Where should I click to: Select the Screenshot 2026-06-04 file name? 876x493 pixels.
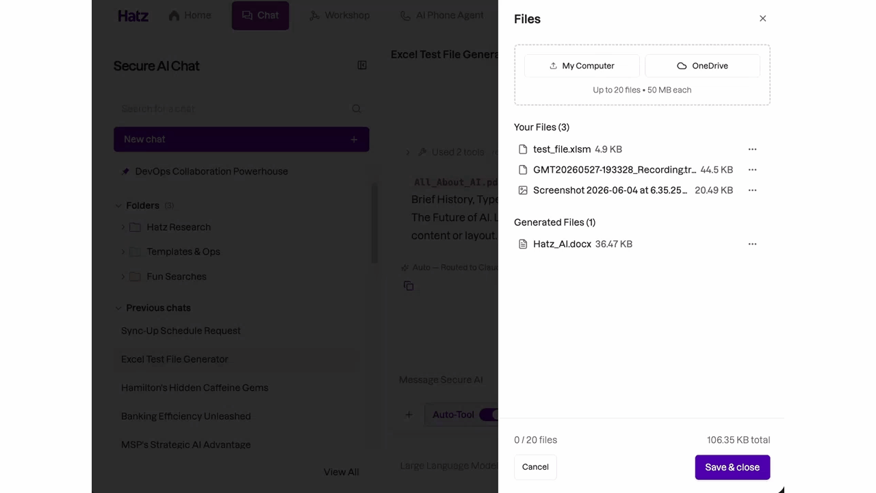(610, 190)
